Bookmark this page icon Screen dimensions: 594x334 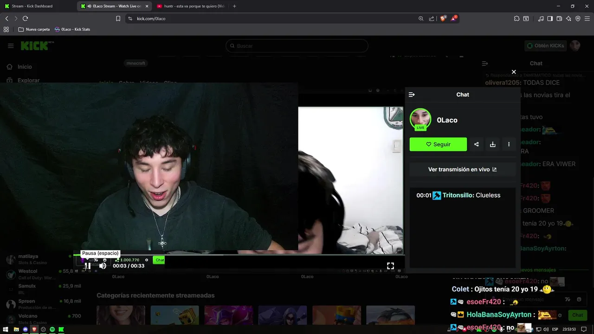point(118,19)
